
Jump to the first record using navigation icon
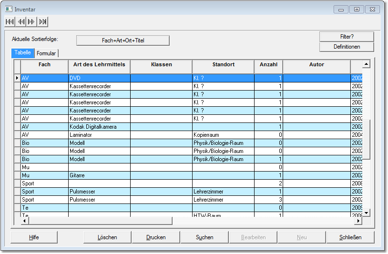9,21
